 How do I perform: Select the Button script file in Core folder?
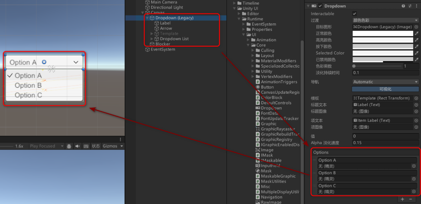pyautogui.click(x=264, y=87)
